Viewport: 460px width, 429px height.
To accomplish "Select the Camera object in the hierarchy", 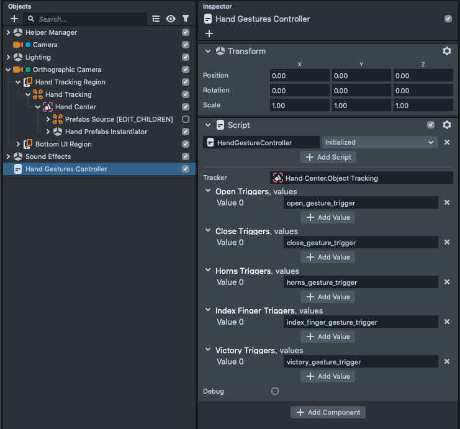I will click(45, 45).
